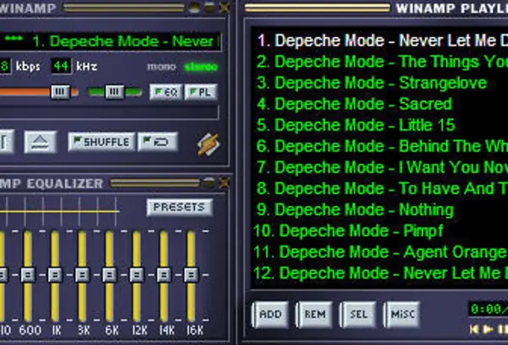508x345 pixels.
Task: Click the 600 Hz equalizer band slider
Action: pos(28,275)
